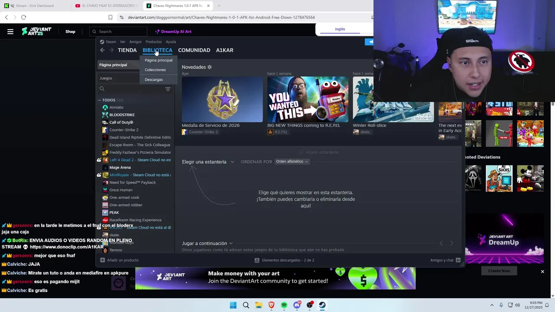Open the Medalla de Servicio de 2026 thumbnail
555x312 pixels.
[222, 99]
